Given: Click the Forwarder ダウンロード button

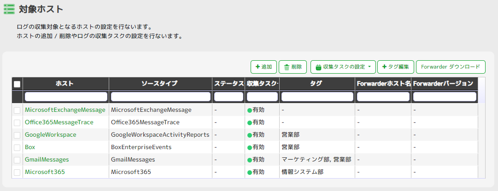Looking at the screenshot, I should (x=451, y=67).
